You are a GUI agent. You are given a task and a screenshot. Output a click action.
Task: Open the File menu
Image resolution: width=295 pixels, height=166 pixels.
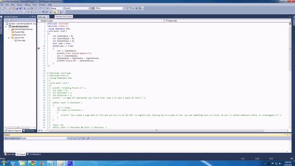(2, 5)
